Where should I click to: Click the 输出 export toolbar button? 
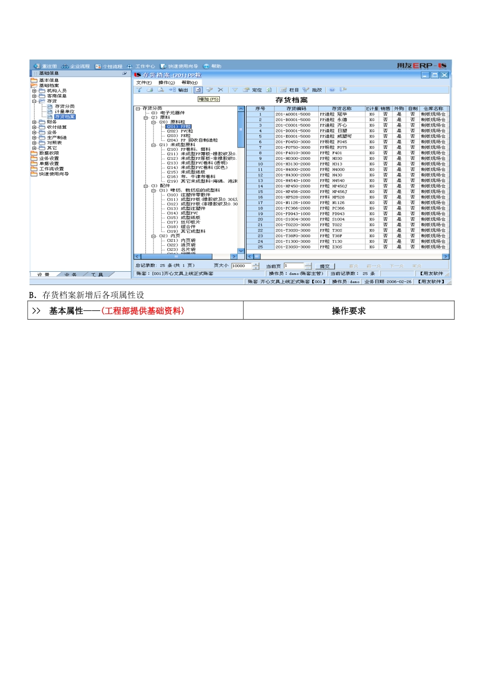coord(178,90)
